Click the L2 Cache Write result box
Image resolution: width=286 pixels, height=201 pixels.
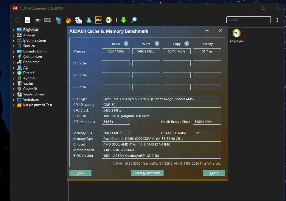146,75
